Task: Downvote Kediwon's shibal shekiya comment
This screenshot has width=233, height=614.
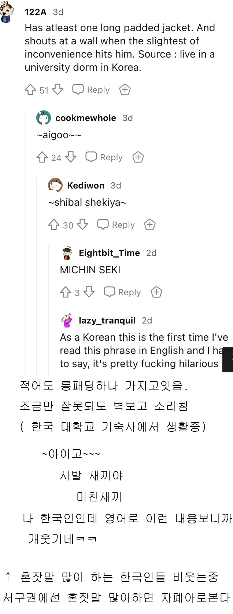Action: click(83, 224)
